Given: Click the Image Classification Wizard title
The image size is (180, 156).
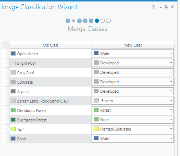Looking at the screenshot, I should point(39,7).
